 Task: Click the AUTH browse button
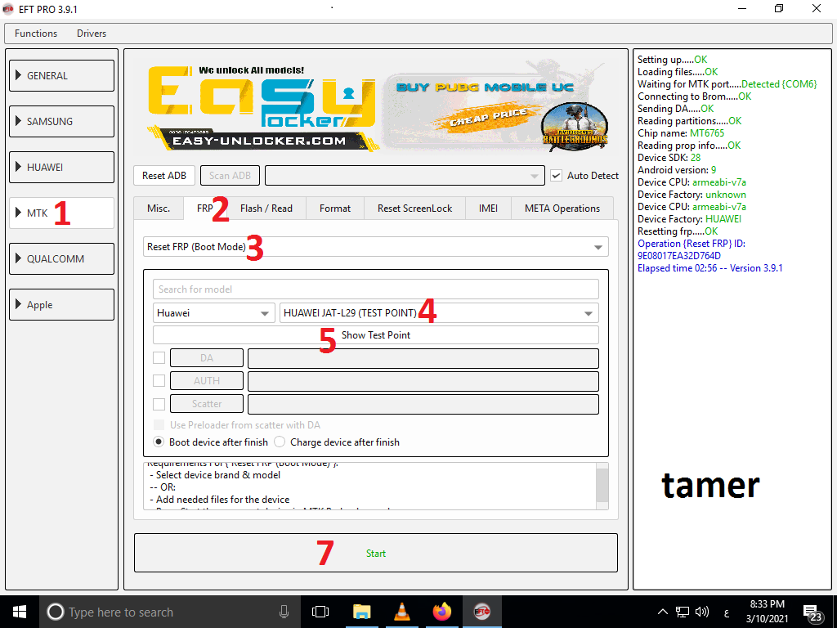tap(207, 381)
